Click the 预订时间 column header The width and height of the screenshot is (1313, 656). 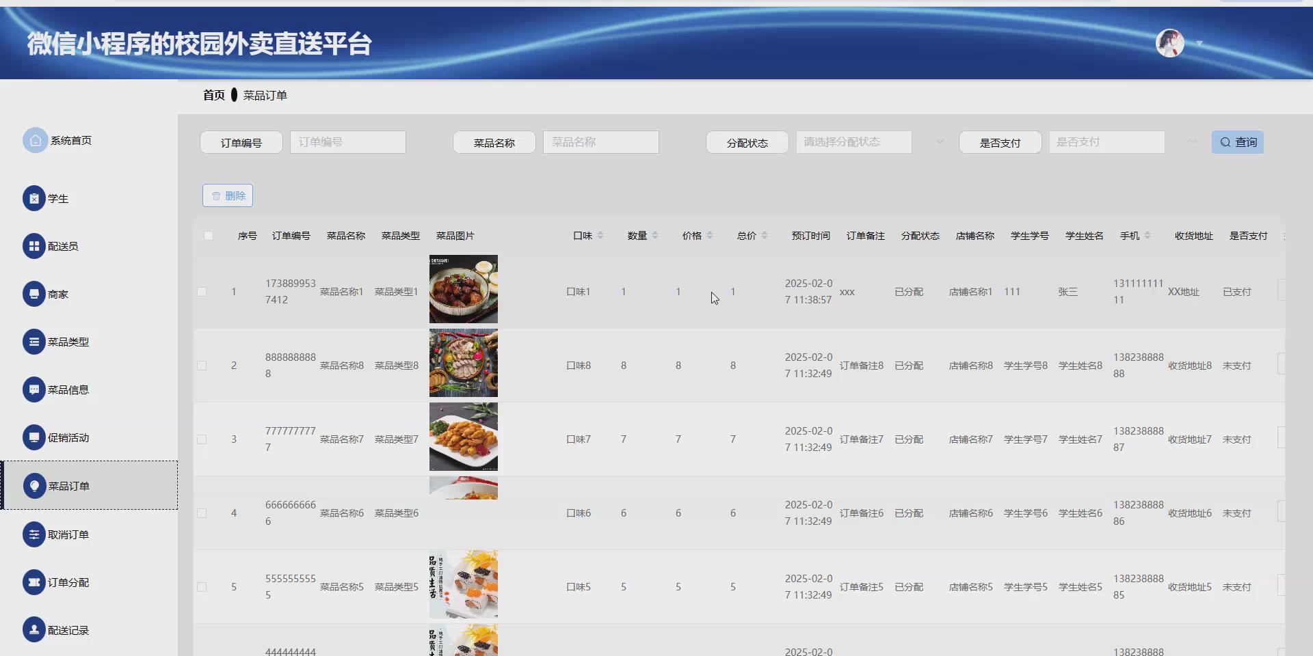click(811, 236)
